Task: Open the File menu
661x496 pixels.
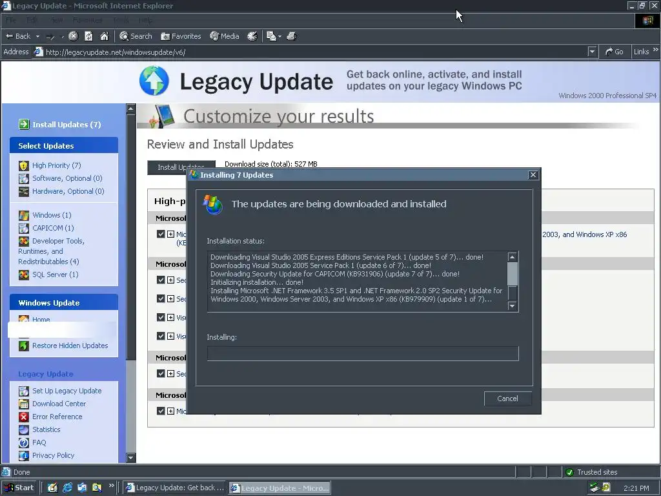Action: coord(11,20)
